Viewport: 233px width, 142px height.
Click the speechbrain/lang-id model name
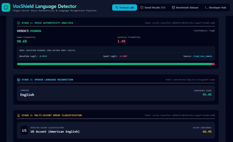194,80
